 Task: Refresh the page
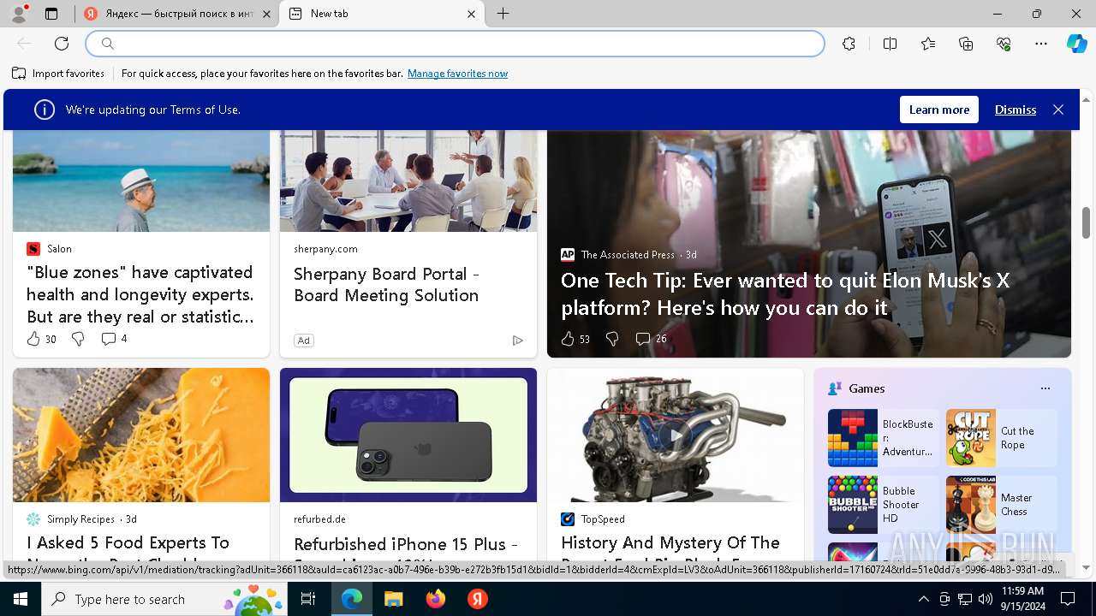pos(62,44)
